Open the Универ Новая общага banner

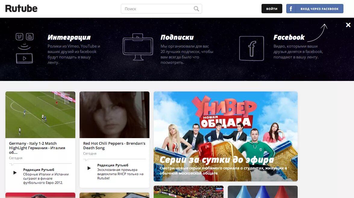226,136
